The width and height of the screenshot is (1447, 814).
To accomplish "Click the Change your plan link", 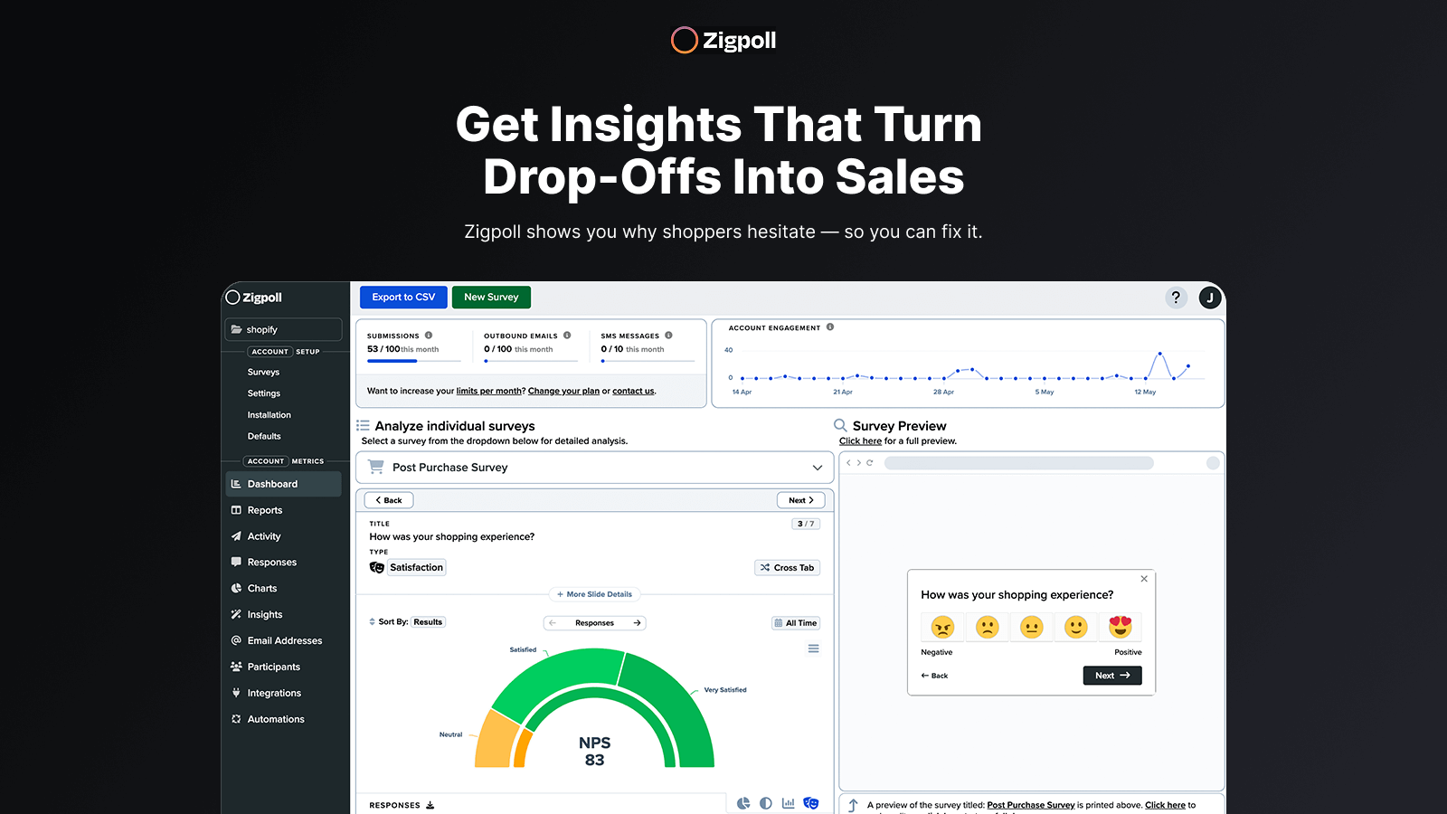I will pos(563,391).
